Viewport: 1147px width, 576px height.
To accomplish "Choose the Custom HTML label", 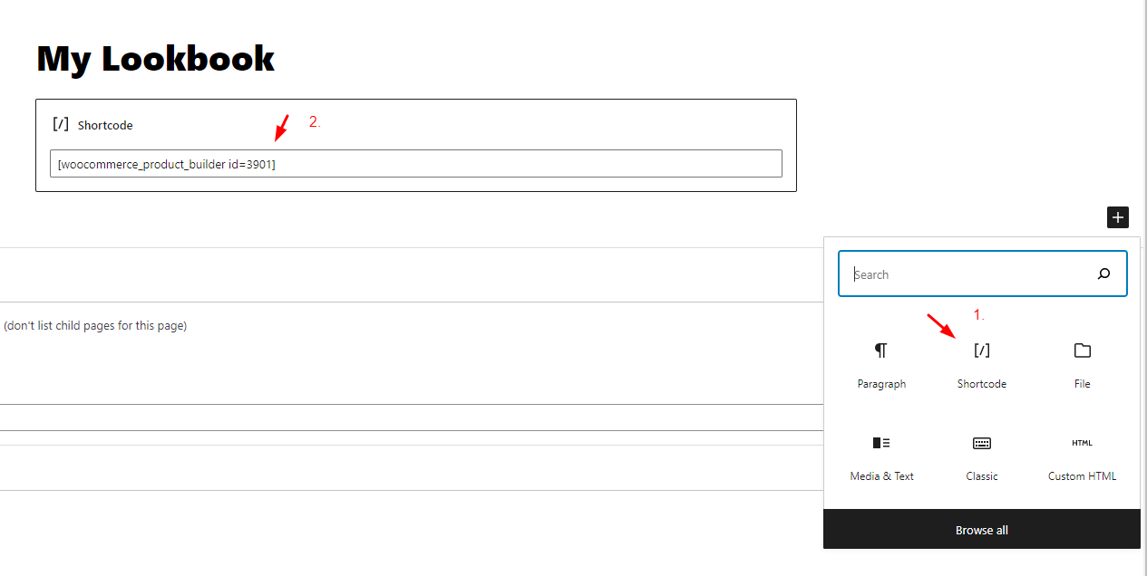I will (x=1082, y=476).
